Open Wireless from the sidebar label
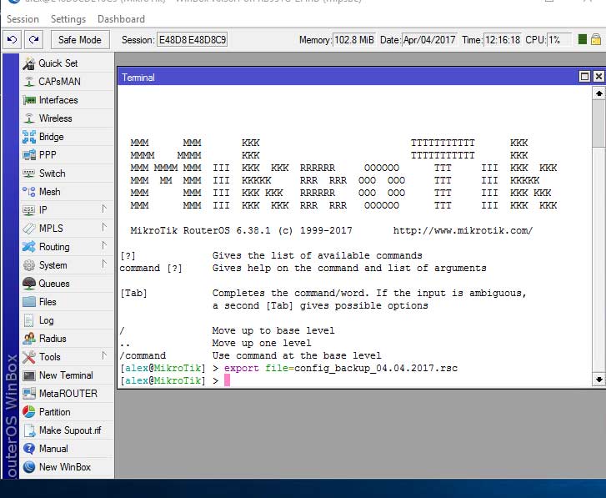Viewport: 606px width, 498px height. (55, 118)
